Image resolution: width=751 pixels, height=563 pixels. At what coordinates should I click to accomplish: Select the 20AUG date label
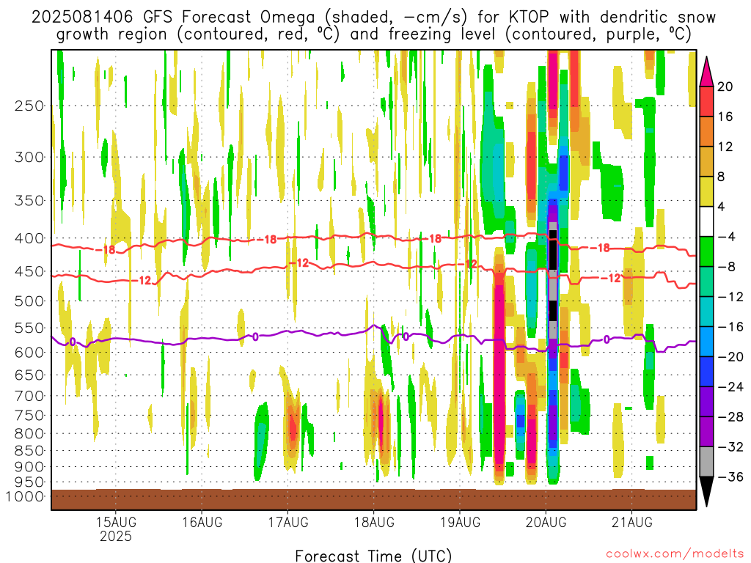546,522
